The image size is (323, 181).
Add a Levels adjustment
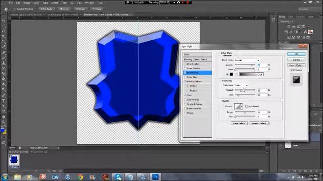tap(294, 26)
